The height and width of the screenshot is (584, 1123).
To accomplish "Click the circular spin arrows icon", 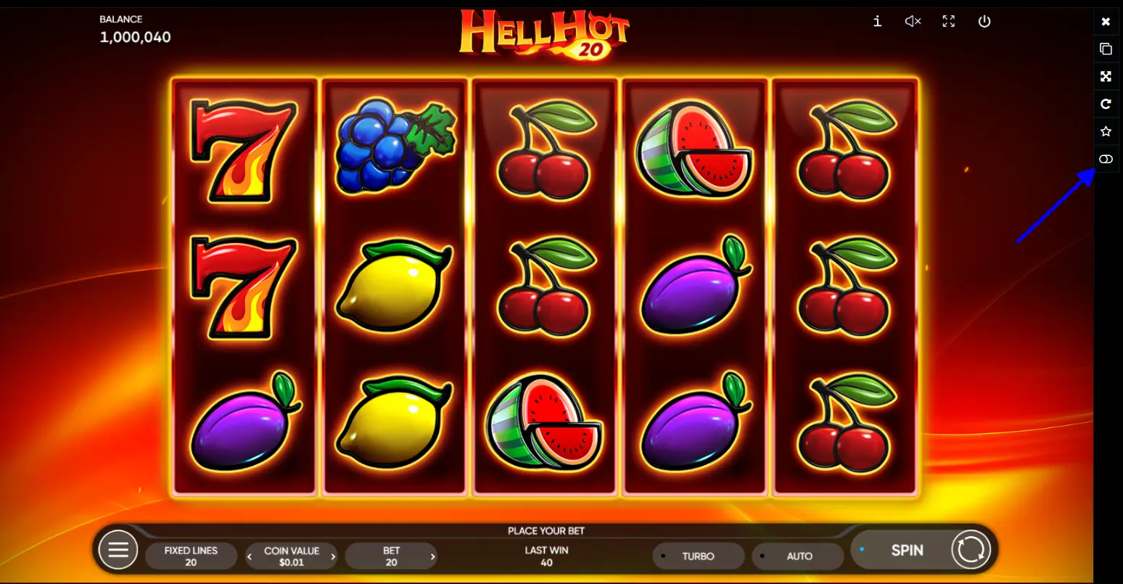I will point(971,549).
